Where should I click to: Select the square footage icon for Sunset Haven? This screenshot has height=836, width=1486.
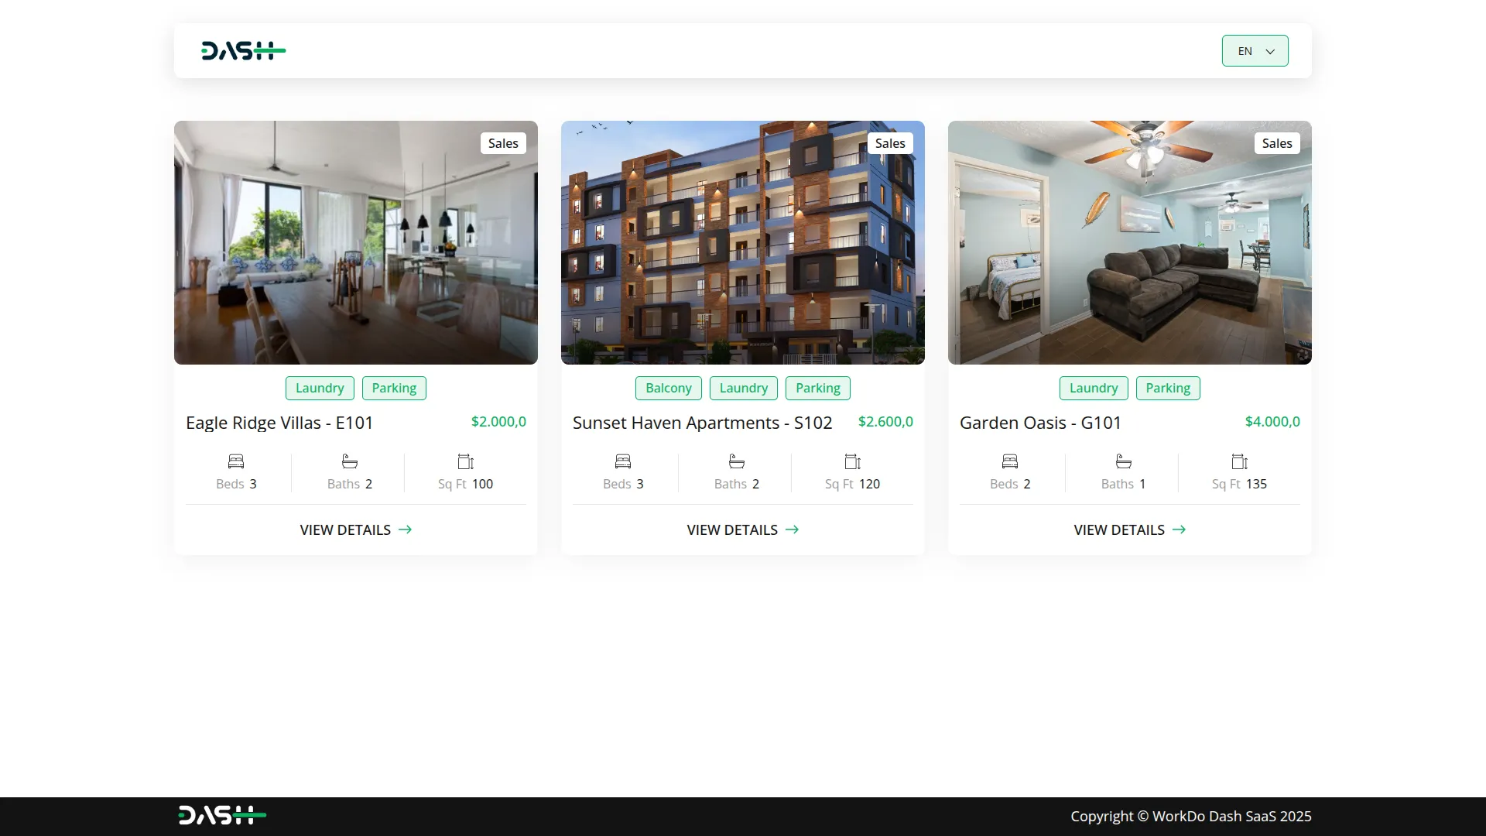[x=852, y=461]
